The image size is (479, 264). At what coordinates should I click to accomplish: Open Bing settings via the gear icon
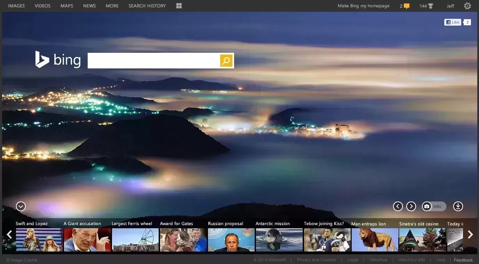click(x=467, y=6)
